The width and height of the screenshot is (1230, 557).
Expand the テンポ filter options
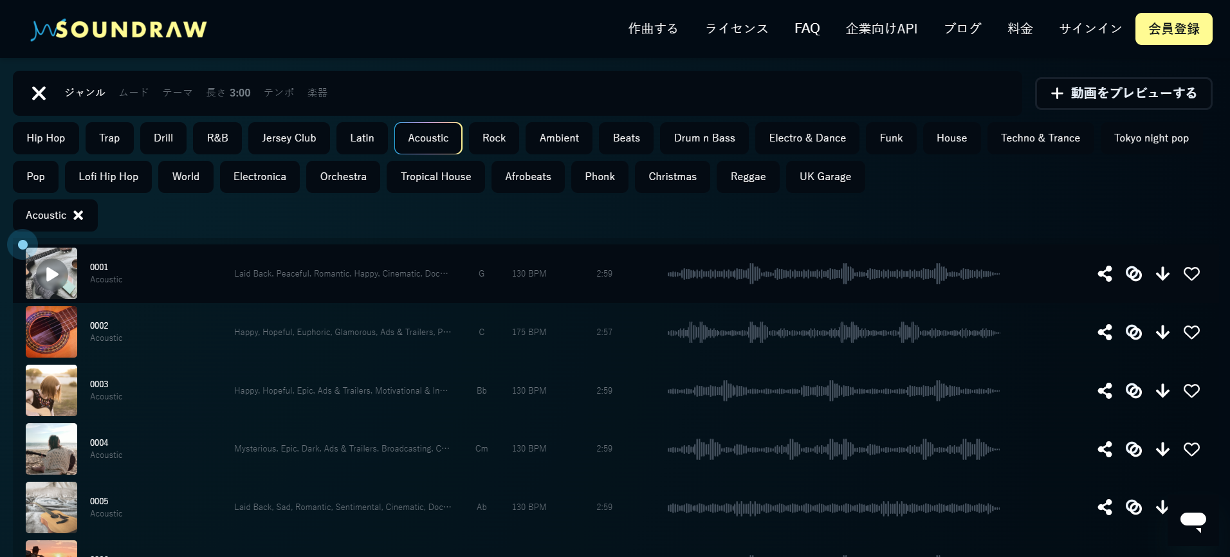coord(279,93)
